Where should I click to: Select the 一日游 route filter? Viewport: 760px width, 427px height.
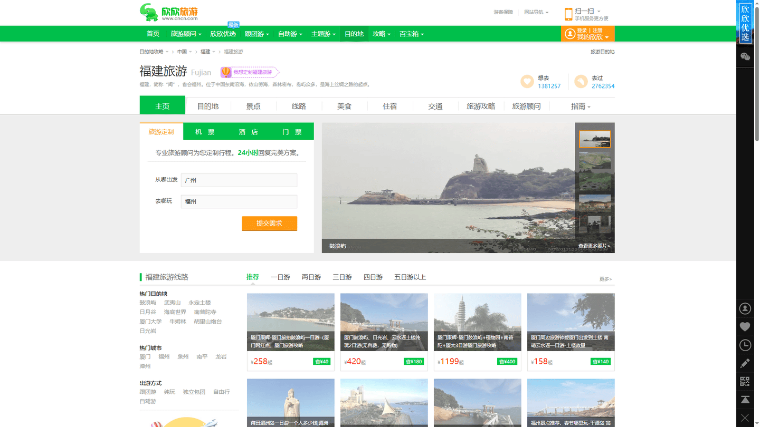[280, 277]
